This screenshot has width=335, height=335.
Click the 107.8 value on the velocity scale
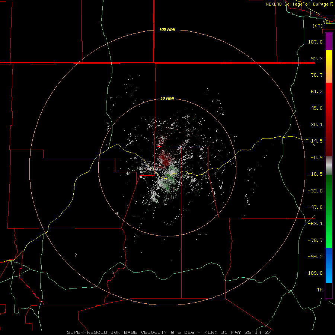click(315, 42)
